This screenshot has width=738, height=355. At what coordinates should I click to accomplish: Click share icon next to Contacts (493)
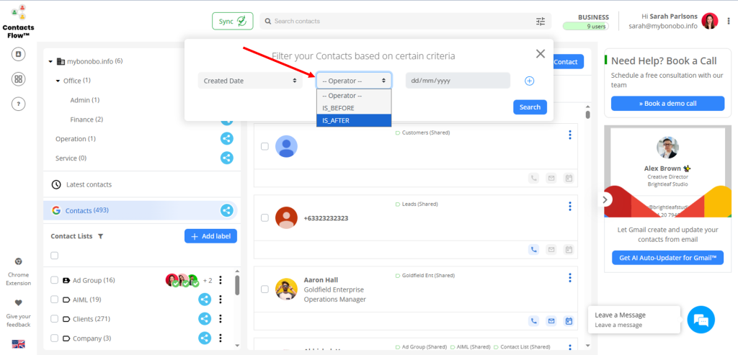(227, 210)
